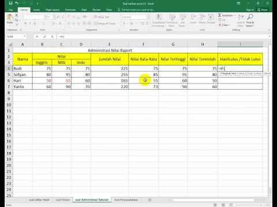This screenshot has height=207, width=277.
Task: Open Find & Select magnifier
Action: tap(250, 20)
